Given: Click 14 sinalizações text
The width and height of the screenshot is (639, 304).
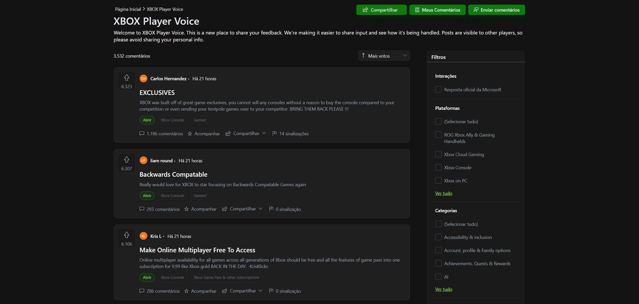Looking at the screenshot, I should click(x=294, y=133).
